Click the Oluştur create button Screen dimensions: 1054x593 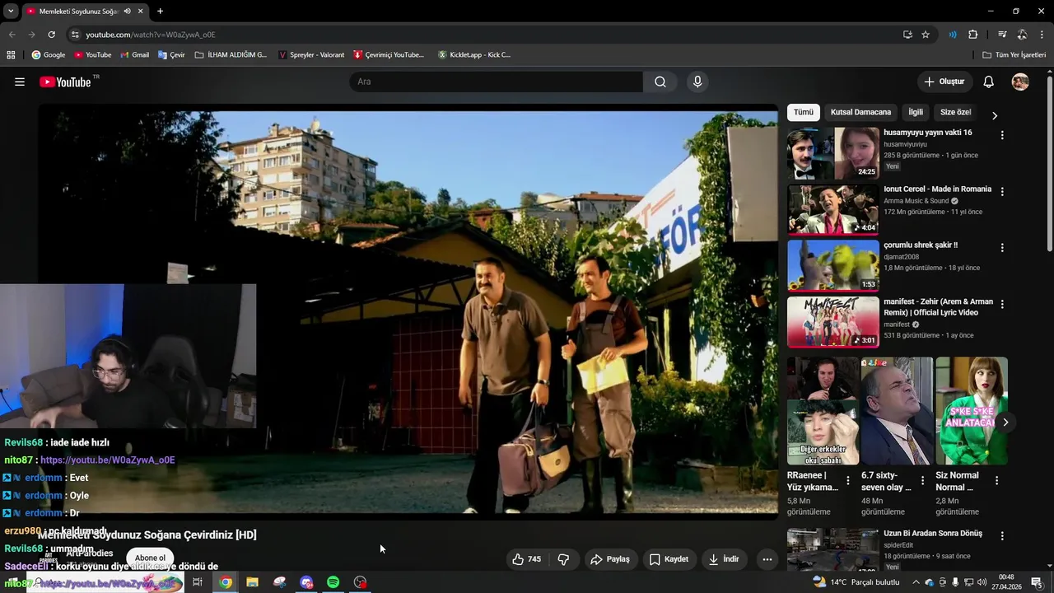pyautogui.click(x=944, y=82)
